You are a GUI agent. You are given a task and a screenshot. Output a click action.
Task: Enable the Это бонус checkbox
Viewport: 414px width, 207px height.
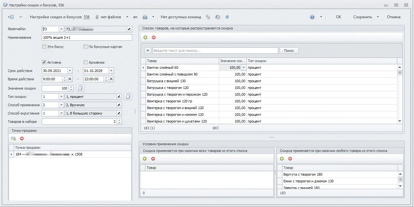pos(44,47)
